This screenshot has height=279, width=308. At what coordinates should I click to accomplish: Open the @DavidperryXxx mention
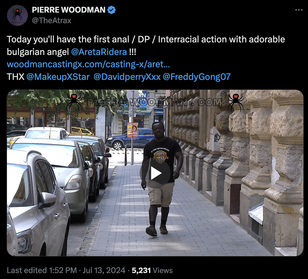pyautogui.click(x=127, y=77)
